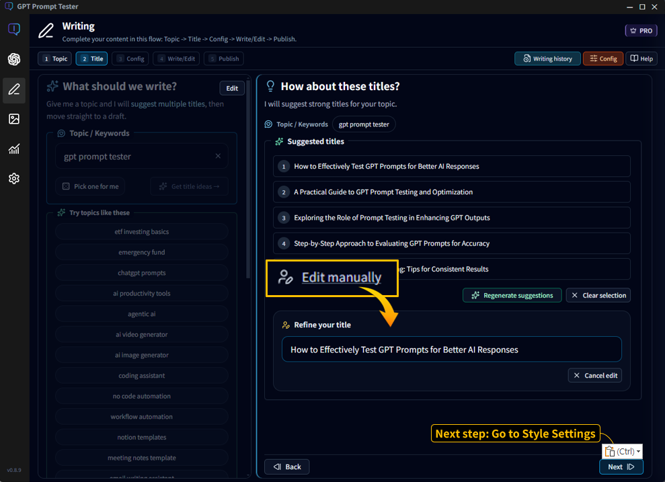The width and height of the screenshot is (665, 482).
Task: Switch to the Publish step tab
Action: tap(223, 58)
